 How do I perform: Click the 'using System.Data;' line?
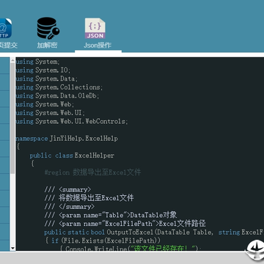coord(47,79)
